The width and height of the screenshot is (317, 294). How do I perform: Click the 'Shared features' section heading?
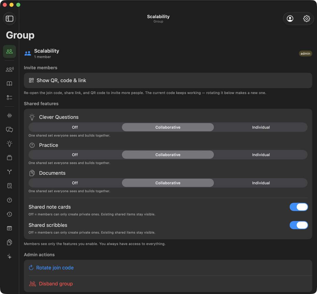pyautogui.click(x=41, y=104)
